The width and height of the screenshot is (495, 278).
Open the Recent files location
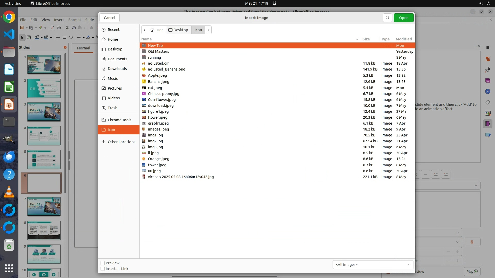pyautogui.click(x=113, y=30)
